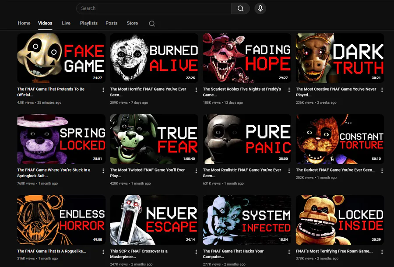Open the Playlists tab

point(89,23)
